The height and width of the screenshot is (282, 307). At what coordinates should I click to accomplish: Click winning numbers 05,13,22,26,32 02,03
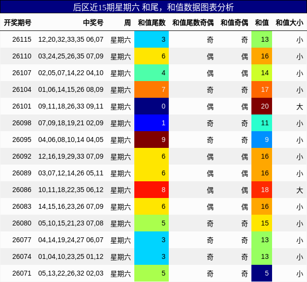(x=71, y=273)
